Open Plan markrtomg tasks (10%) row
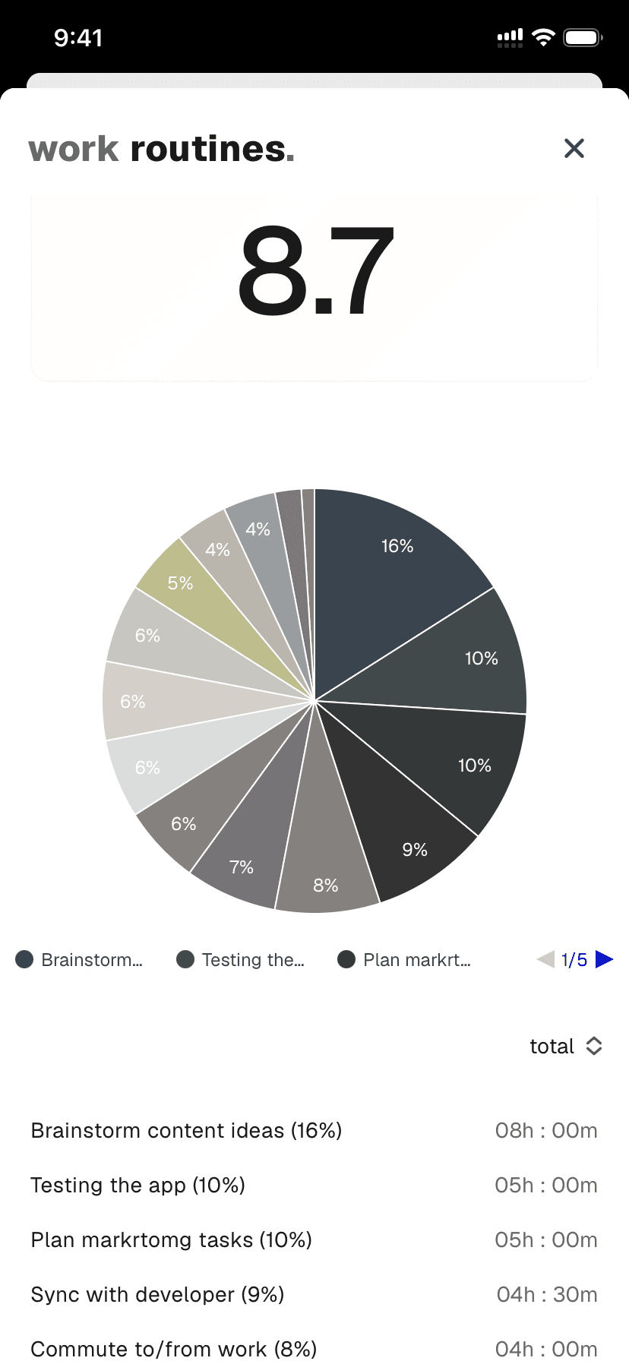The image size is (629, 1361). pos(171,1239)
